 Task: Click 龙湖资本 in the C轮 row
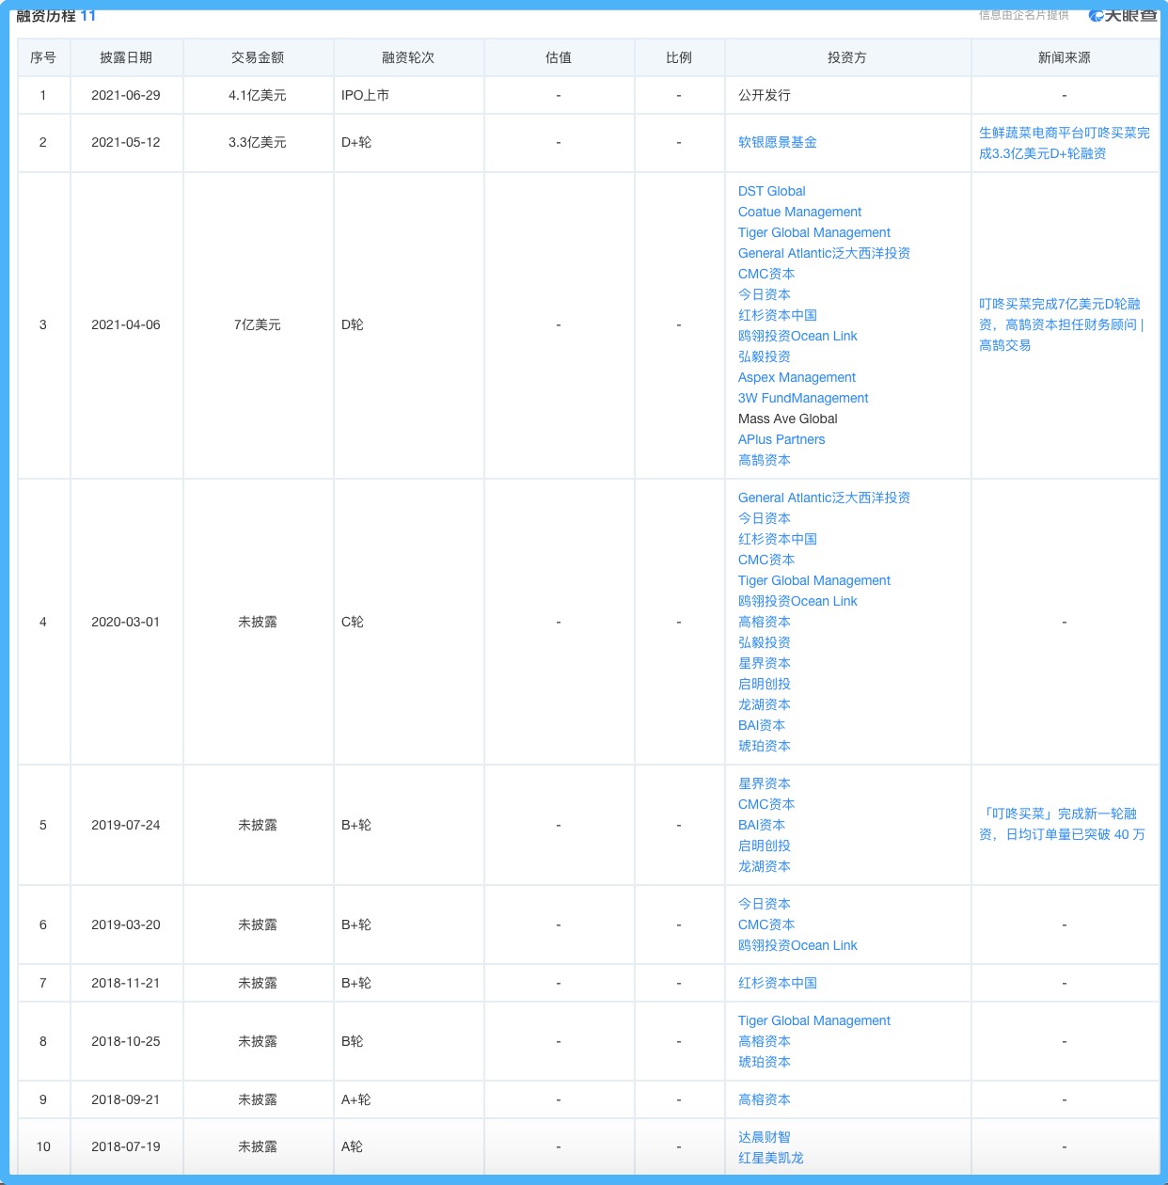[764, 704]
